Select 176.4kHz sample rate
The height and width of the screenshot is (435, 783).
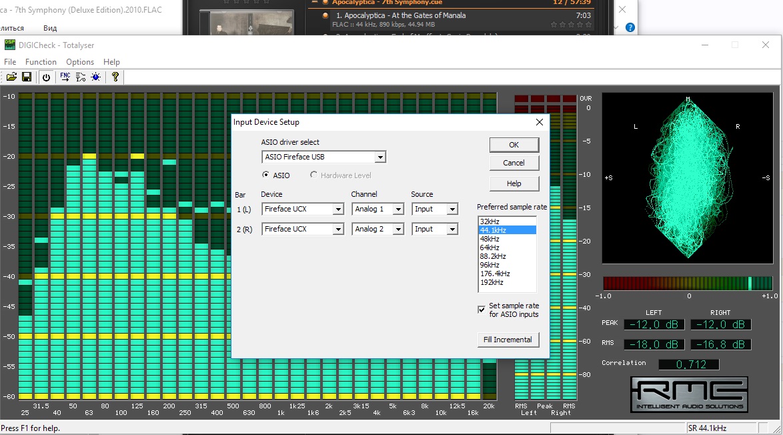[x=508, y=274]
